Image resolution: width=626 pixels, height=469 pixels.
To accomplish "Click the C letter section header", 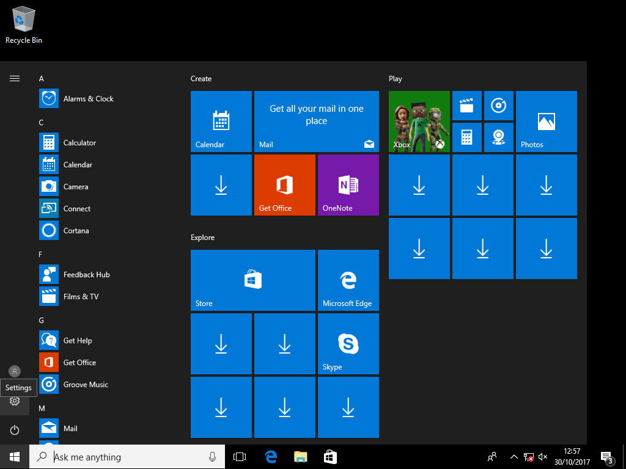I will pyautogui.click(x=41, y=122).
